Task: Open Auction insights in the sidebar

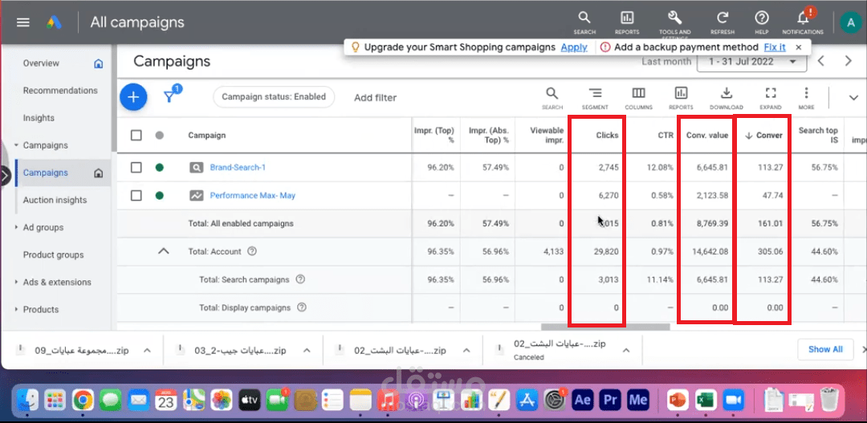Action: pyautogui.click(x=55, y=201)
